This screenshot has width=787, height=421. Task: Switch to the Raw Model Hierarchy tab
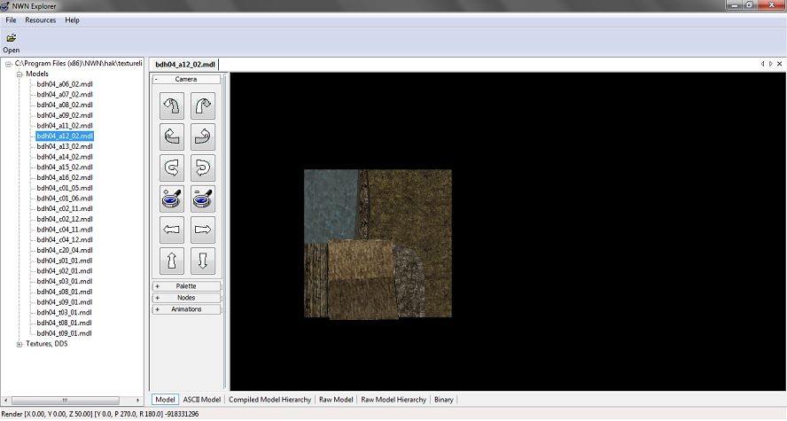click(x=393, y=400)
